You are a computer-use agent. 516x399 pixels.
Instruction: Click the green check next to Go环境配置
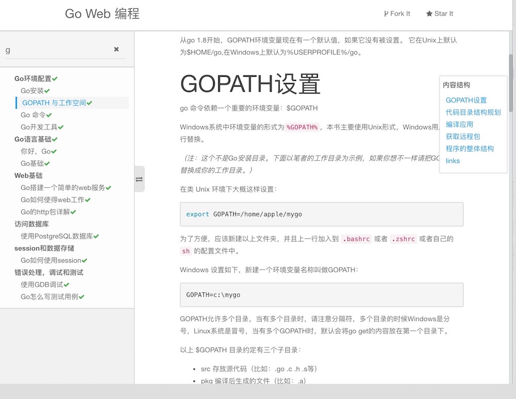click(x=55, y=79)
